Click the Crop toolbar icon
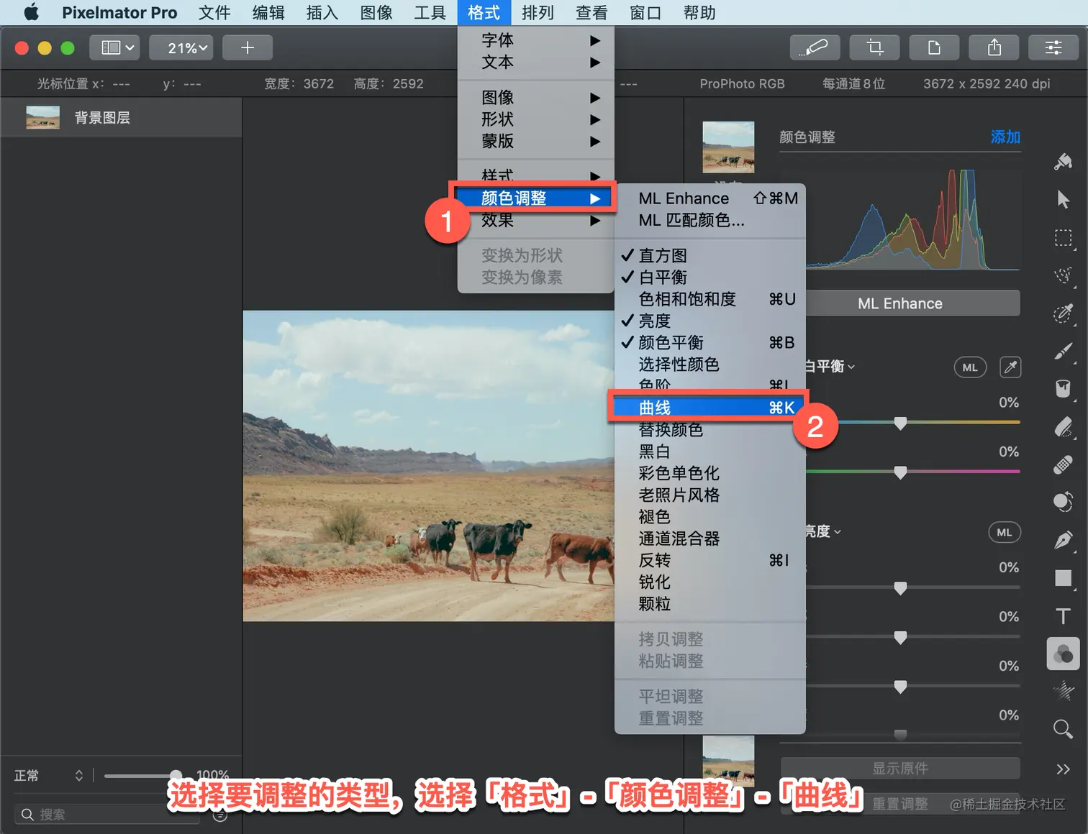 (x=874, y=47)
